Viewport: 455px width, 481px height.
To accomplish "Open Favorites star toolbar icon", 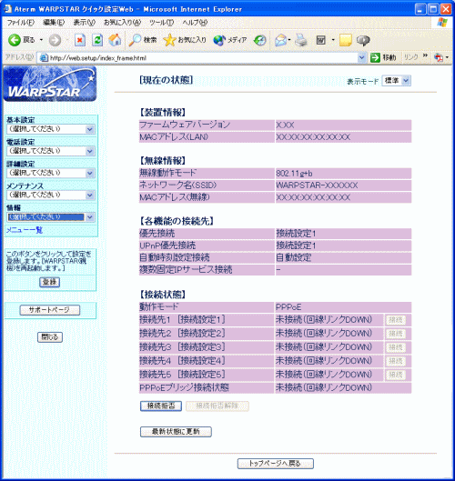I will (x=169, y=40).
